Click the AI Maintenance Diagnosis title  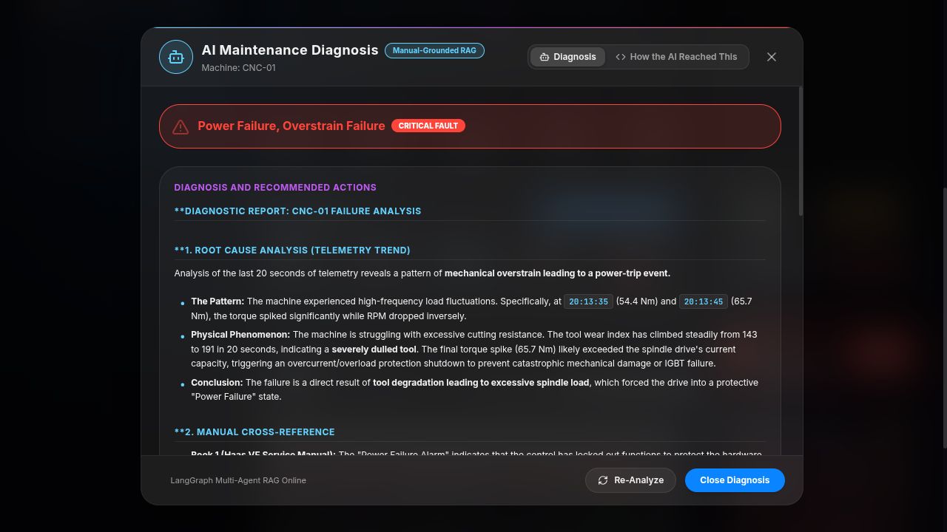[x=290, y=50]
